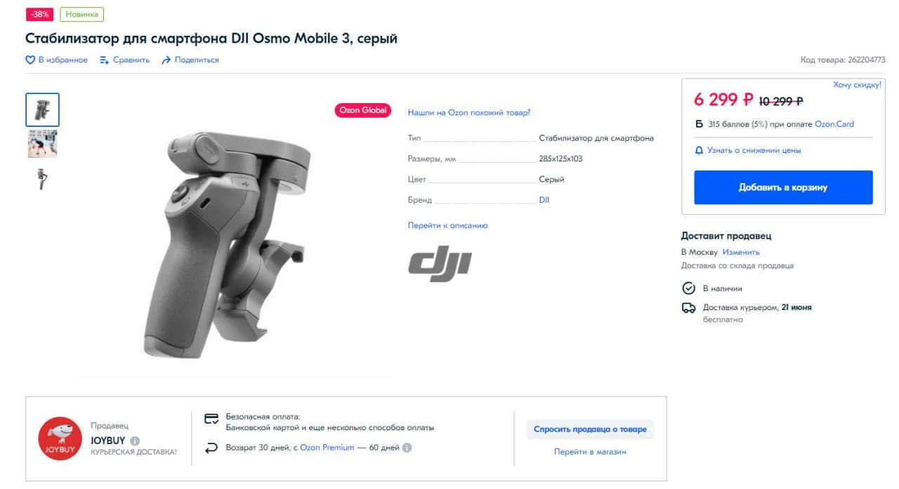The image size is (899, 489).
Task: Click the bell icon for price drop alerts
Action: pyautogui.click(x=699, y=150)
